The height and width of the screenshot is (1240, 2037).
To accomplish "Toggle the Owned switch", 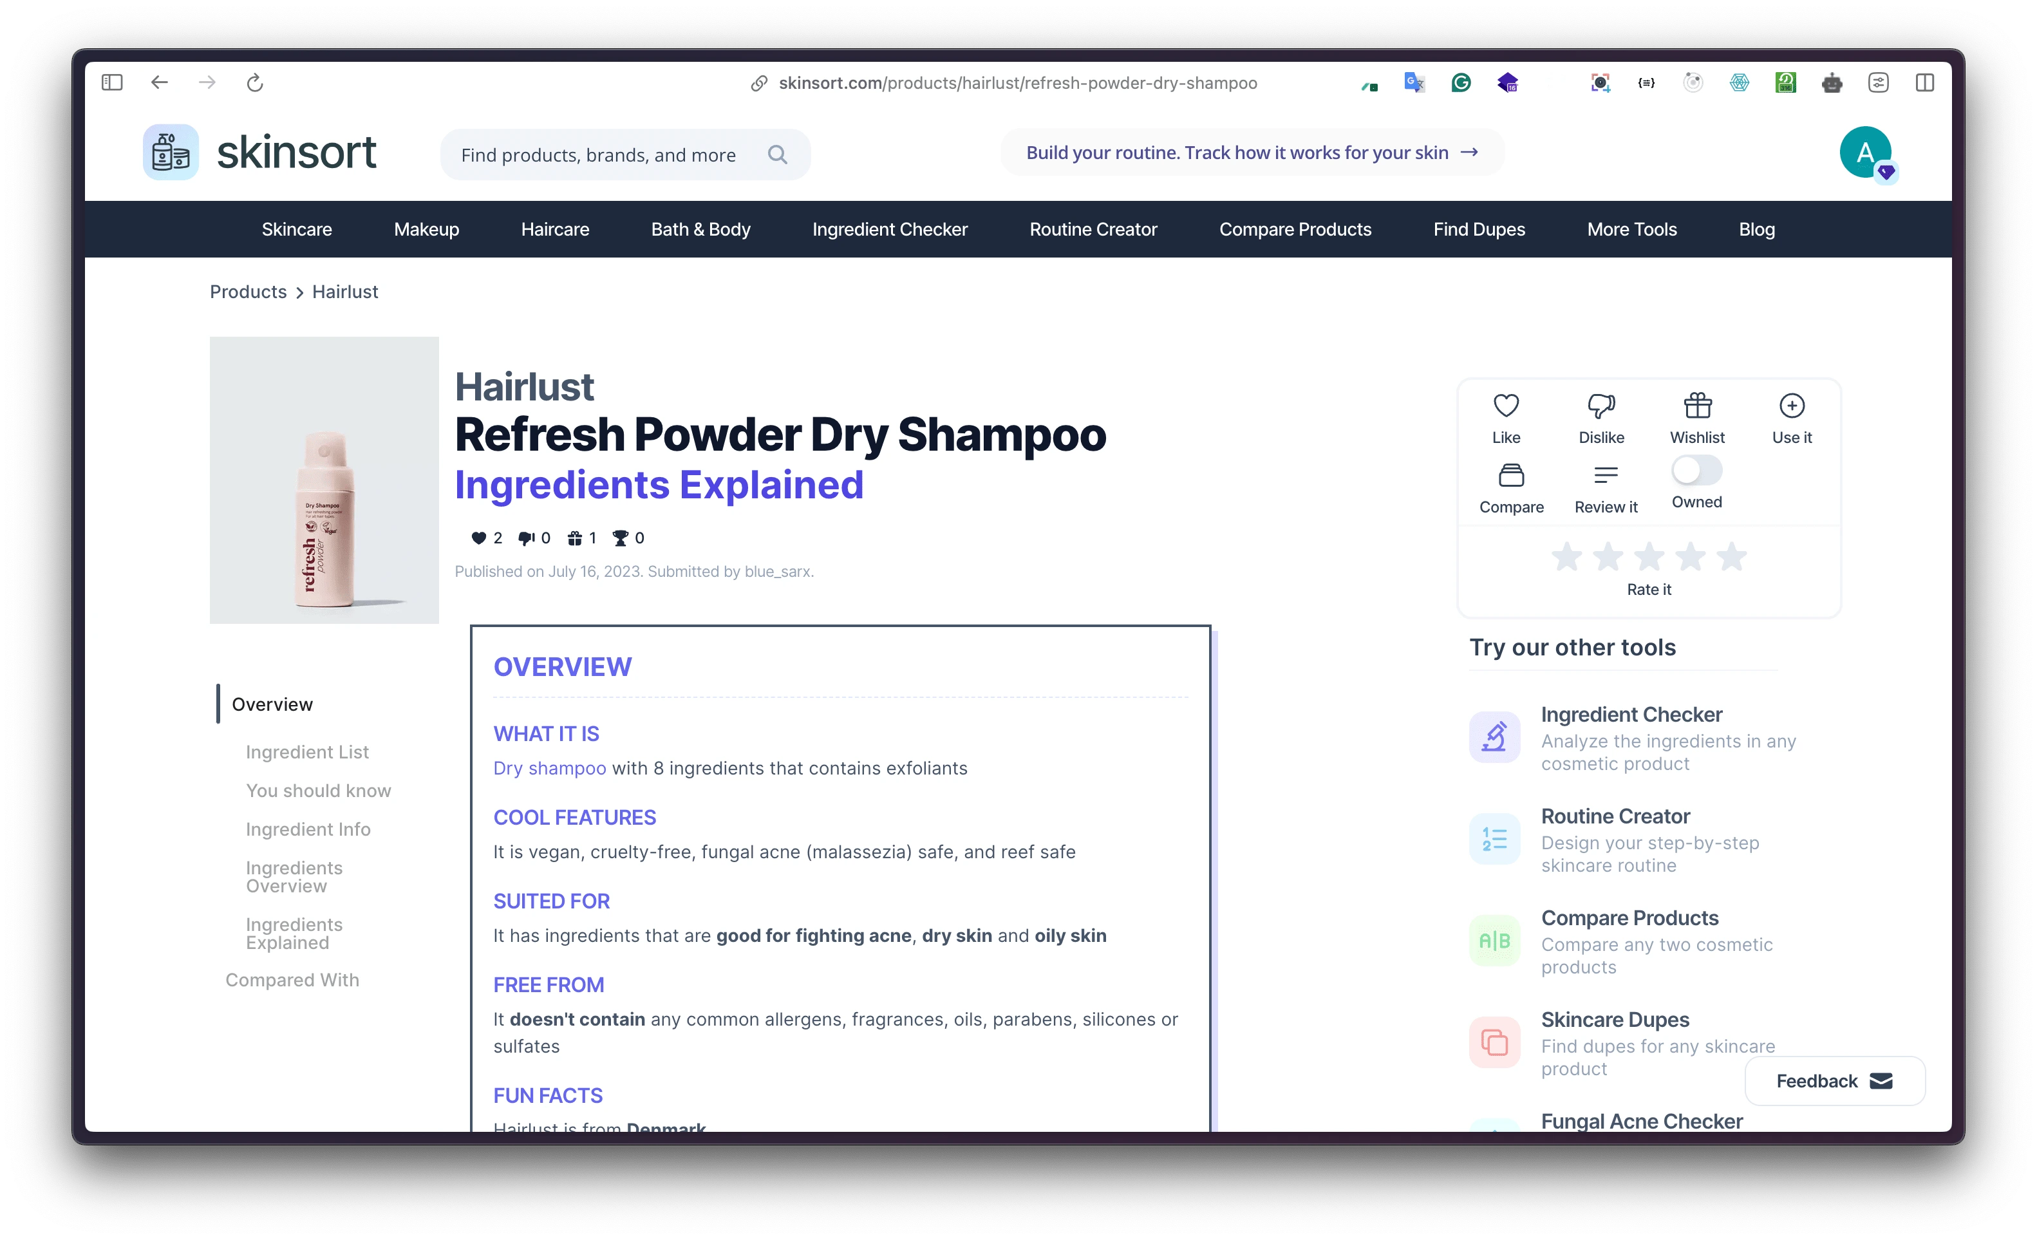I will (1696, 471).
